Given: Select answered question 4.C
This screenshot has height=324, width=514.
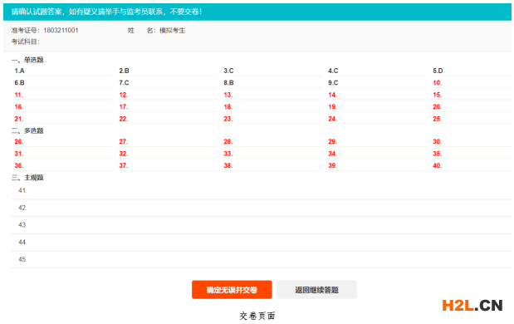Looking at the screenshot, I should pos(333,71).
